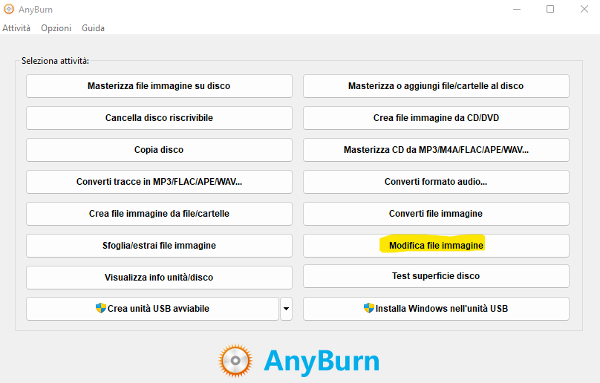Open Visualizza info unità/disco
This screenshot has width=600, height=383.
[159, 278]
